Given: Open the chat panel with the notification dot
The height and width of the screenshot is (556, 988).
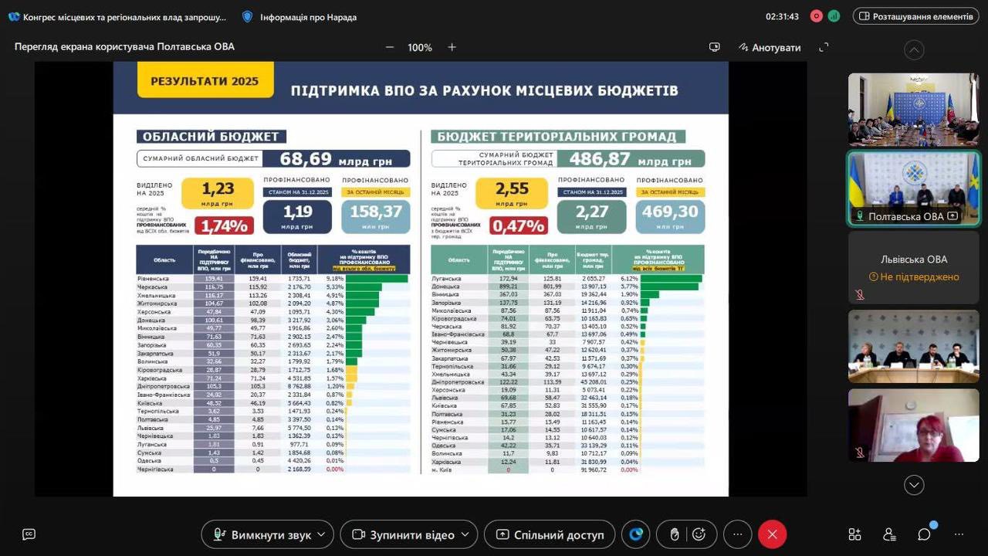Looking at the screenshot, I should [924, 534].
